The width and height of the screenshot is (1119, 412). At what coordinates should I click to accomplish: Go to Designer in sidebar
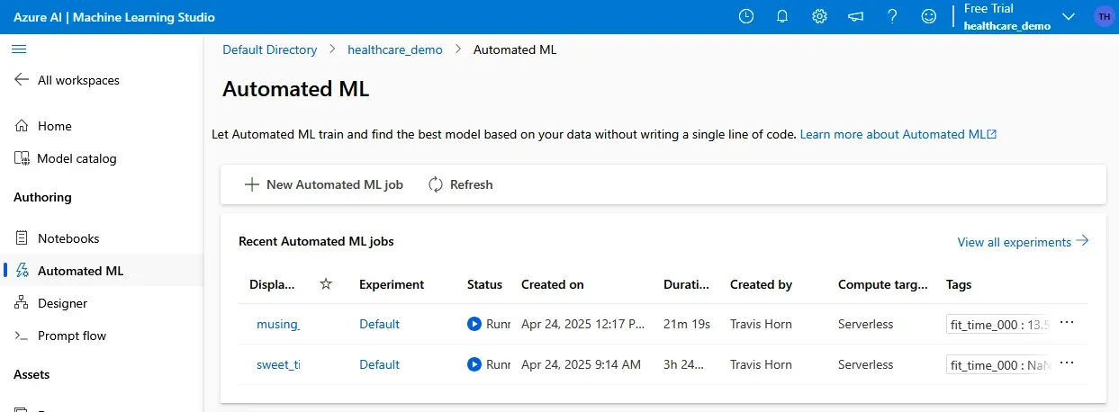[x=62, y=303]
